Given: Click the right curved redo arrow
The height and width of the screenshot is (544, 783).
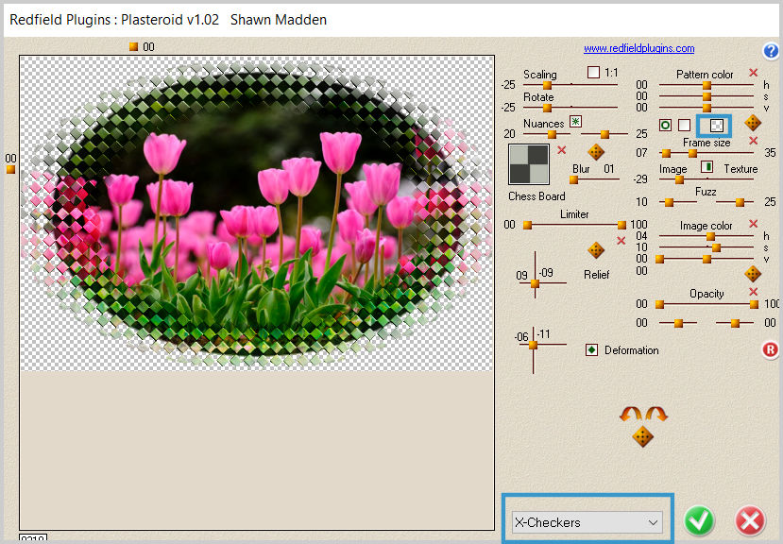Looking at the screenshot, I should point(656,414).
